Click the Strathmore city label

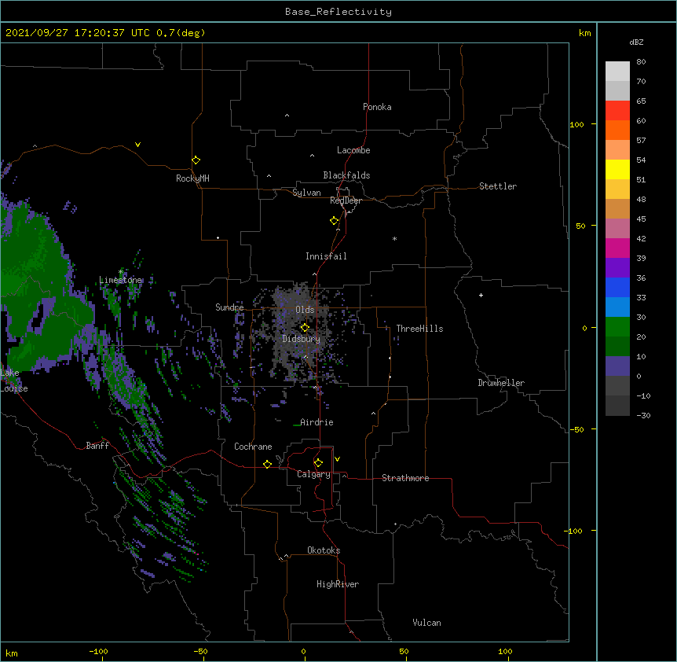(x=405, y=478)
